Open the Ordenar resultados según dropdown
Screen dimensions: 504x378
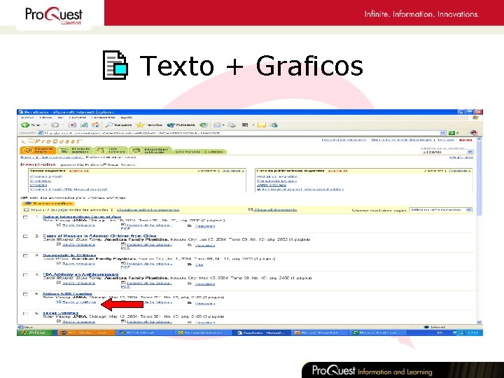click(441, 209)
